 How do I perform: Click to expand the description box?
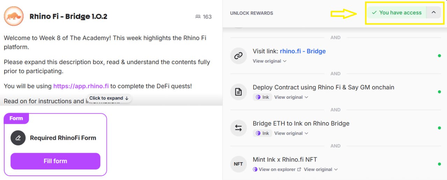(x=109, y=98)
